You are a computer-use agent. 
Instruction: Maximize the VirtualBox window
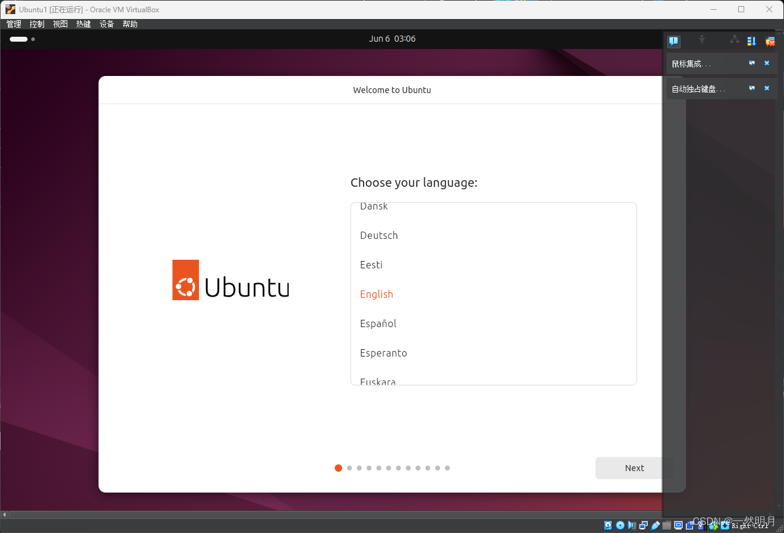coord(741,9)
